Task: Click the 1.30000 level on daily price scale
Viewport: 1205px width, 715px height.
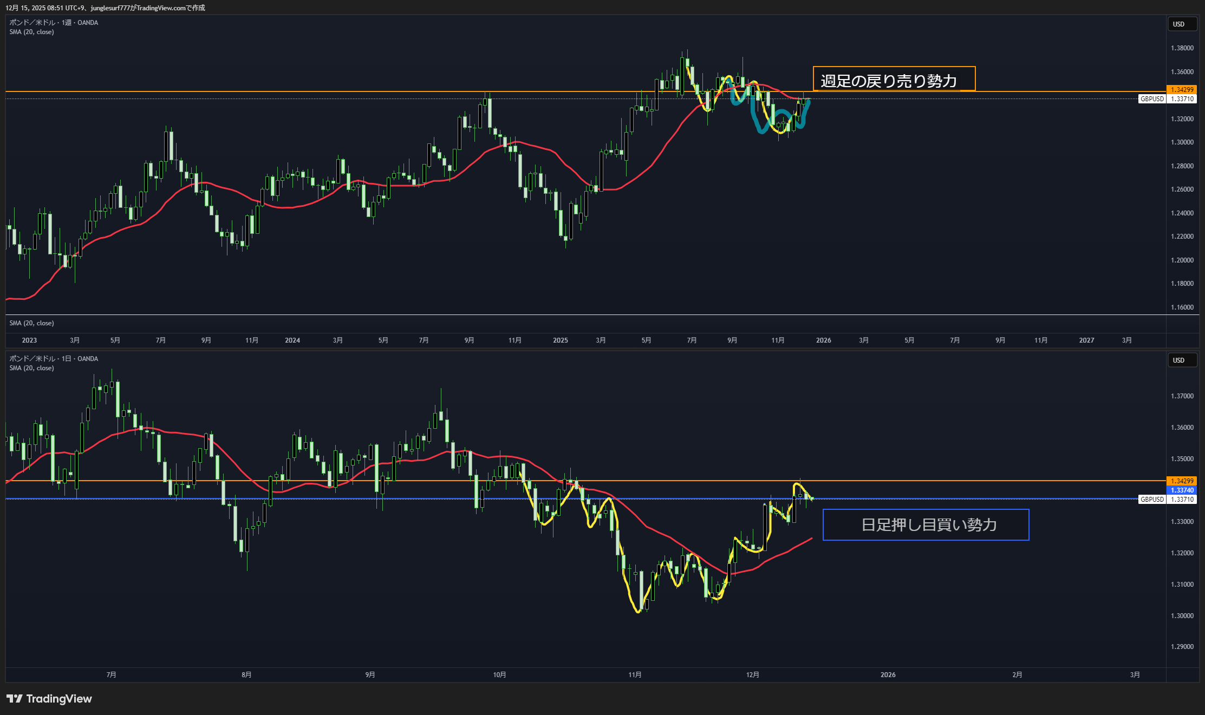Action: tap(1182, 616)
